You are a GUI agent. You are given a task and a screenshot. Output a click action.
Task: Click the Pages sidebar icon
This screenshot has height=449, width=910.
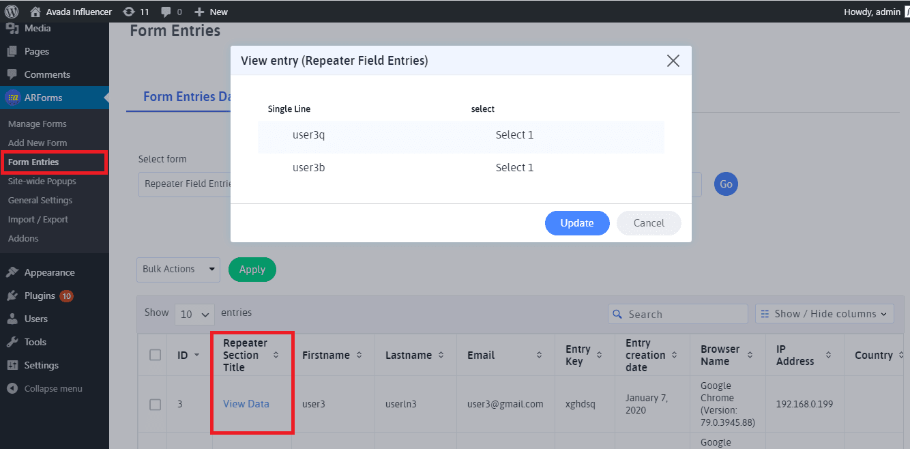[x=12, y=51]
